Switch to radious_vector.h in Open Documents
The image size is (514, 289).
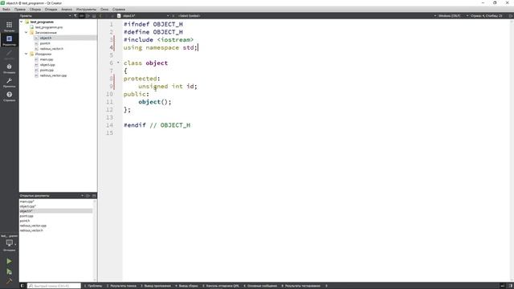(31, 230)
